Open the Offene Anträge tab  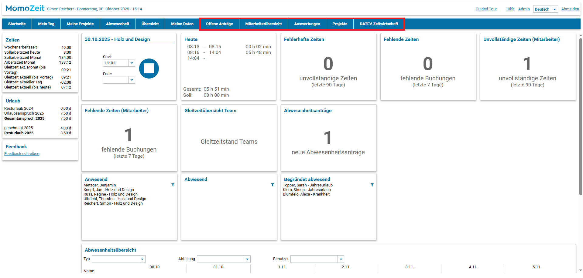pyautogui.click(x=219, y=24)
